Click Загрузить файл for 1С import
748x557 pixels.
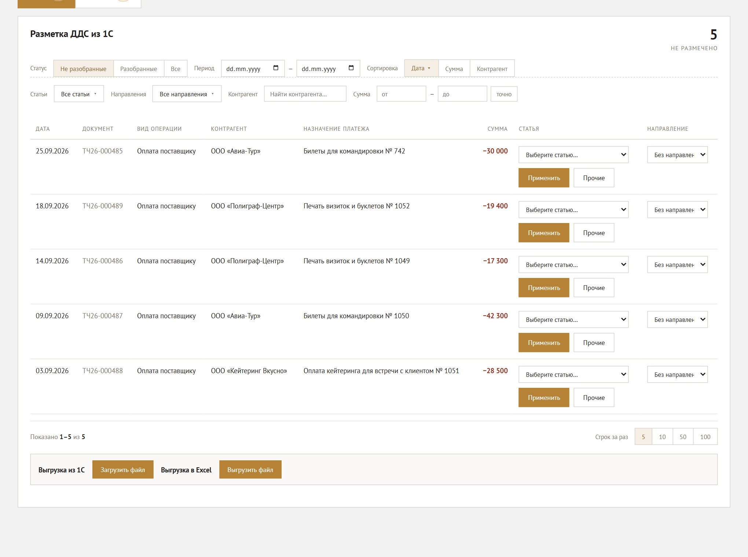(x=123, y=470)
